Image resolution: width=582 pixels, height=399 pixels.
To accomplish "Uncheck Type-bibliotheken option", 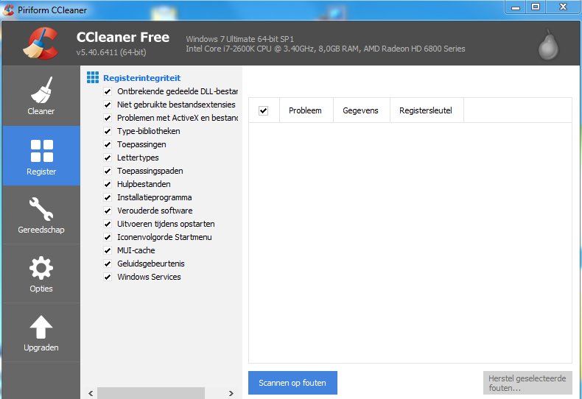I will pyautogui.click(x=108, y=131).
